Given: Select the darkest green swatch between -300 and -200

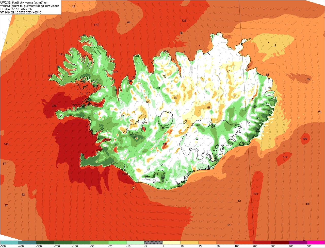Looking at the screenshot, I should 45,242.
